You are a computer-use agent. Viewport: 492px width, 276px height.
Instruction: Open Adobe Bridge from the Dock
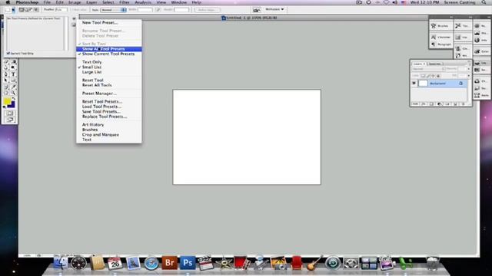click(169, 262)
